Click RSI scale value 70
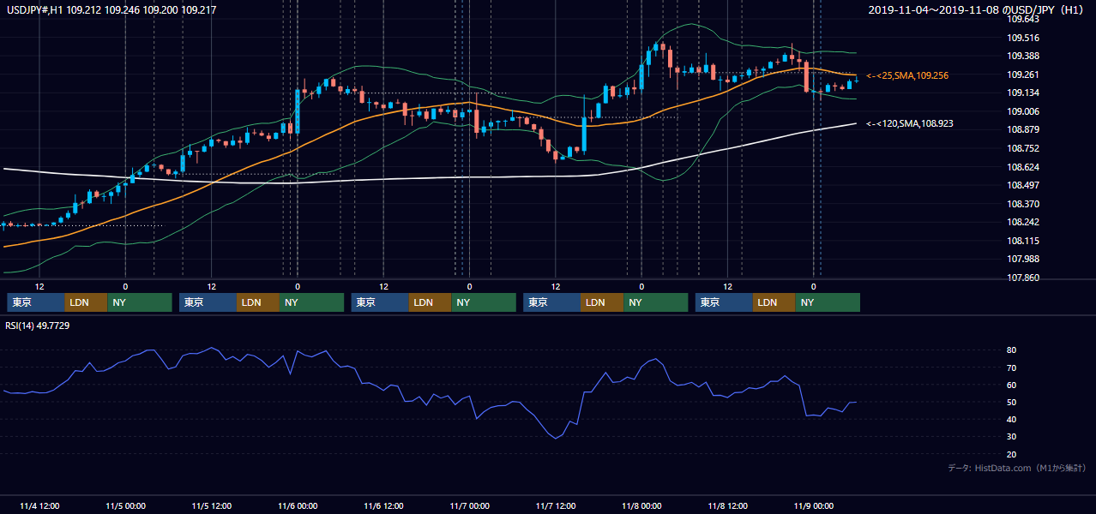1096x514 pixels. point(1011,368)
